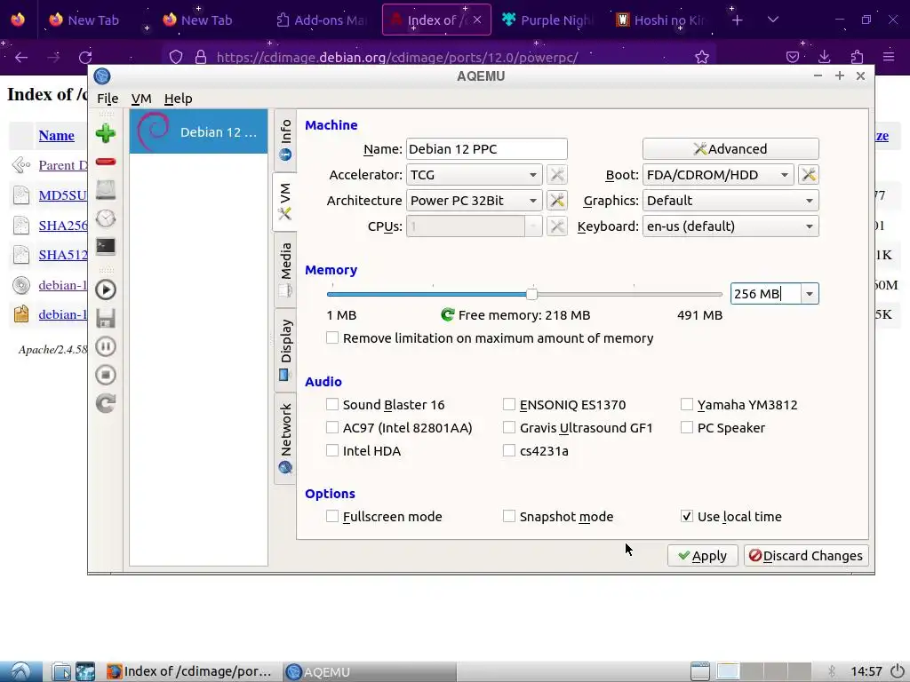
Task: Click the Name column link in Firefox
Action: pos(56,136)
